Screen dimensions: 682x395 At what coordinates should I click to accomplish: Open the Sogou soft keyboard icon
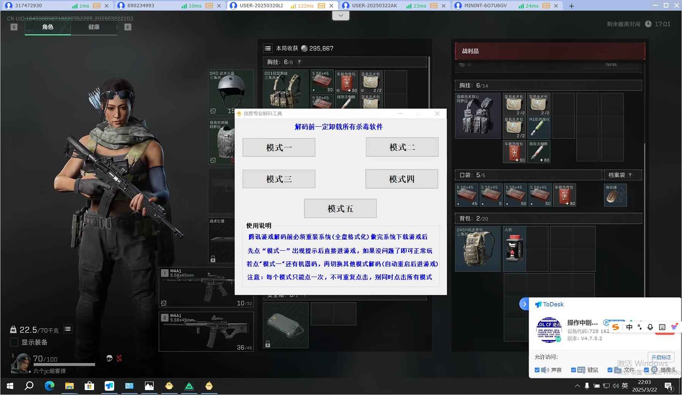pyautogui.click(x=662, y=327)
